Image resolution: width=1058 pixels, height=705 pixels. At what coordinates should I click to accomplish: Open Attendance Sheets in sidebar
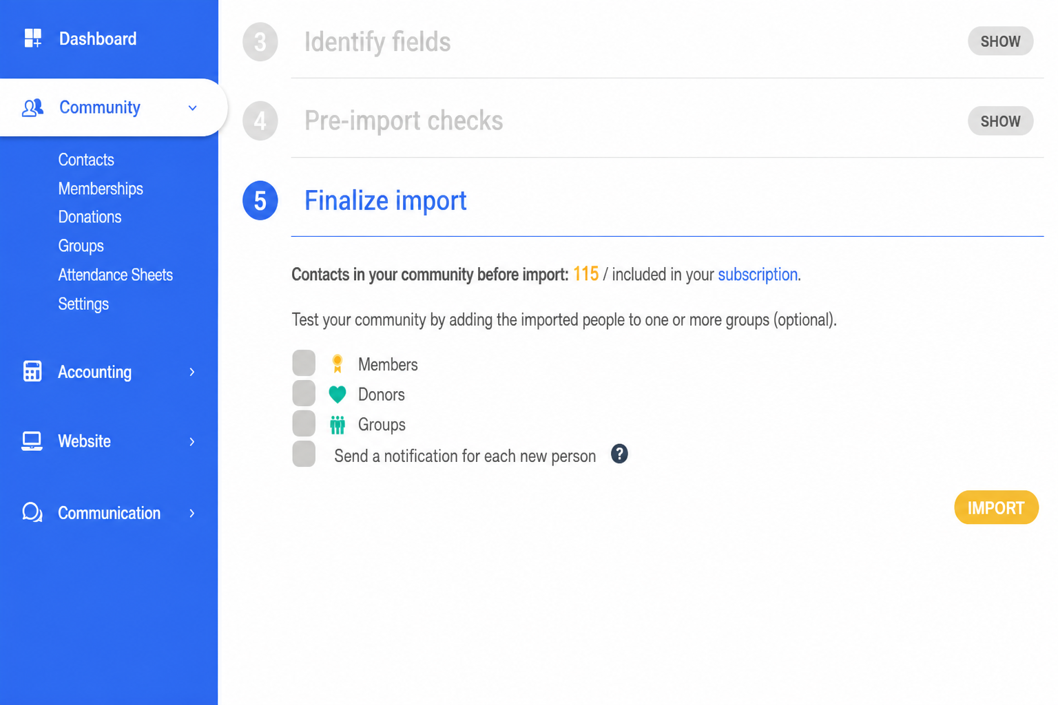(x=116, y=275)
